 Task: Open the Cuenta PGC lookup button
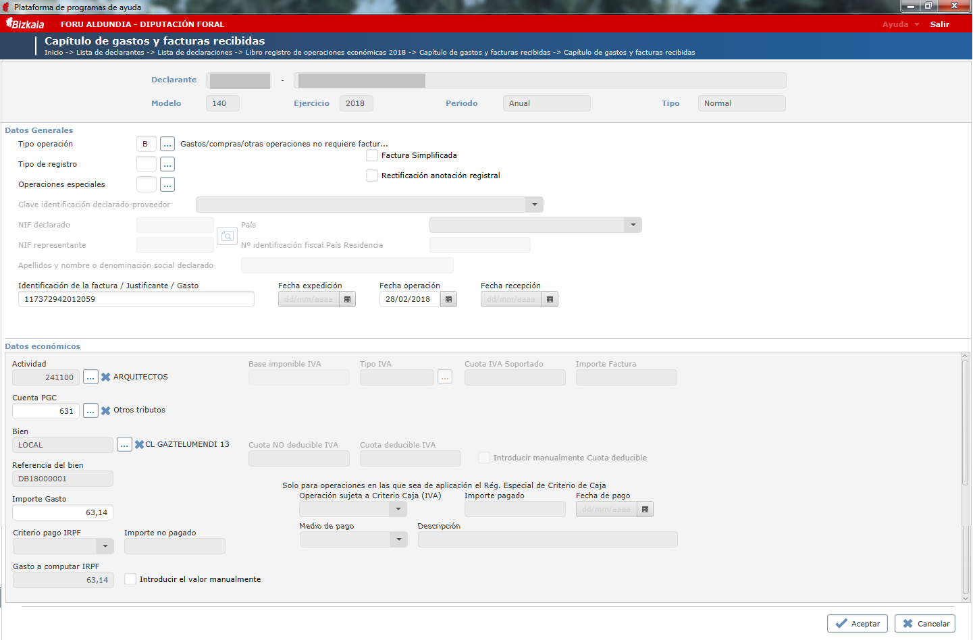(x=90, y=410)
